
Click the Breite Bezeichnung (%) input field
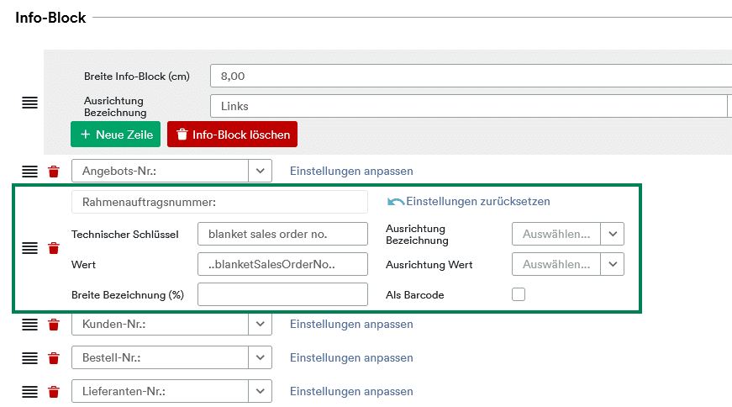click(282, 294)
